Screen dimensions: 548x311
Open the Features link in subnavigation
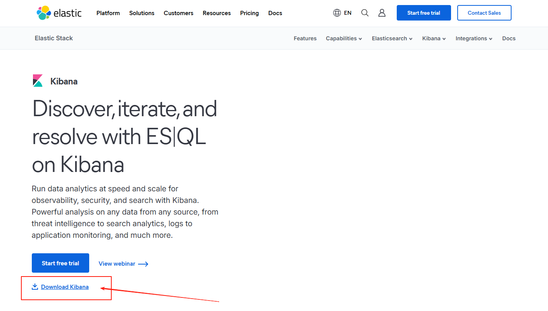[305, 38]
